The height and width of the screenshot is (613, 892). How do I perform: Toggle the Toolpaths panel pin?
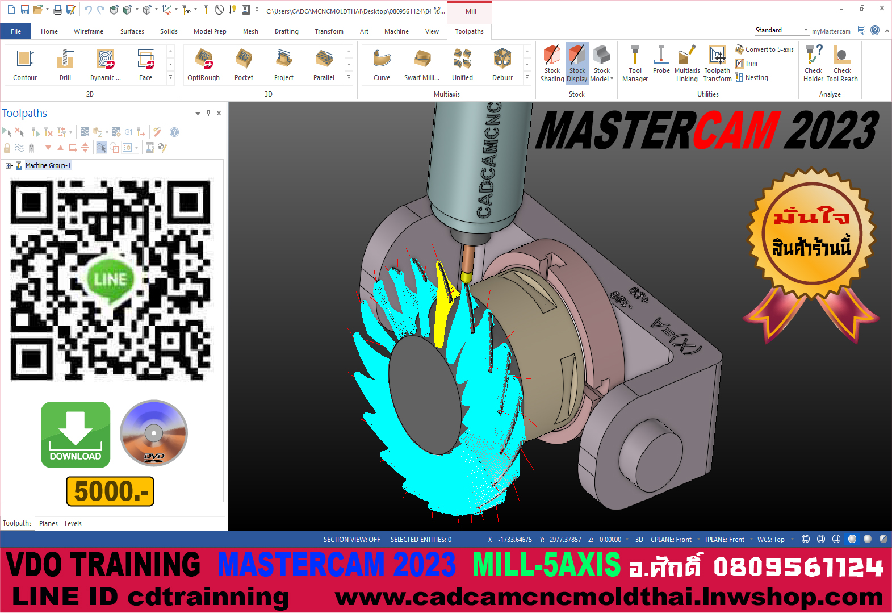point(208,113)
